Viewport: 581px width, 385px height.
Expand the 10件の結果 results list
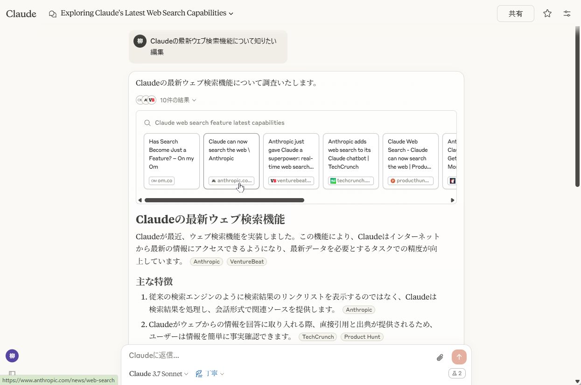(178, 100)
